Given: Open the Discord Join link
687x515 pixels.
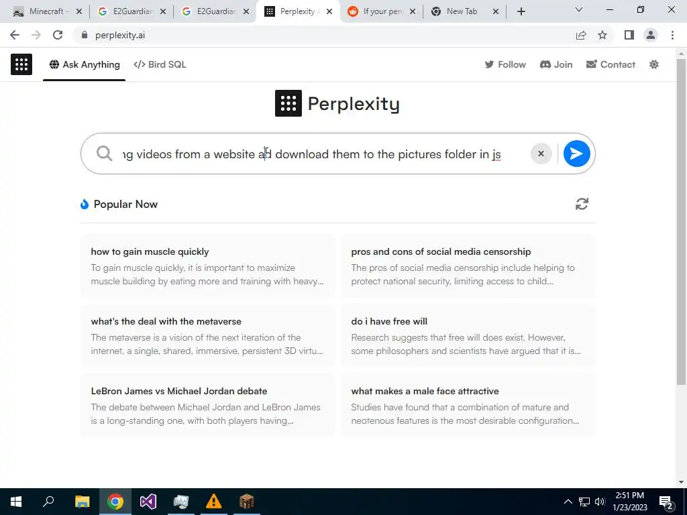Looking at the screenshot, I should click(x=556, y=64).
